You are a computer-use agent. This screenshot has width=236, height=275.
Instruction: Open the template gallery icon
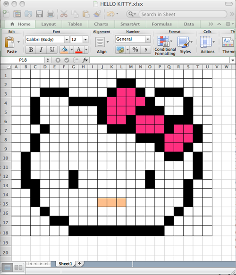click(x=17, y=14)
